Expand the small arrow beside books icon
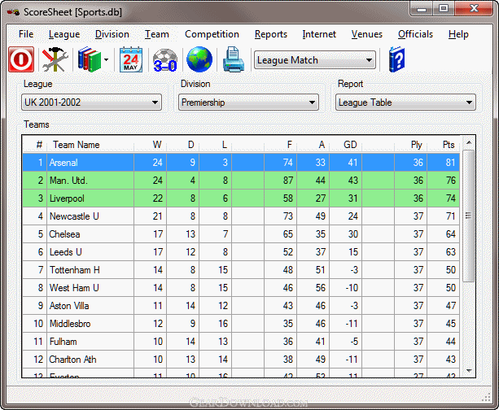Image resolution: width=499 pixels, height=410 pixels. [106, 59]
